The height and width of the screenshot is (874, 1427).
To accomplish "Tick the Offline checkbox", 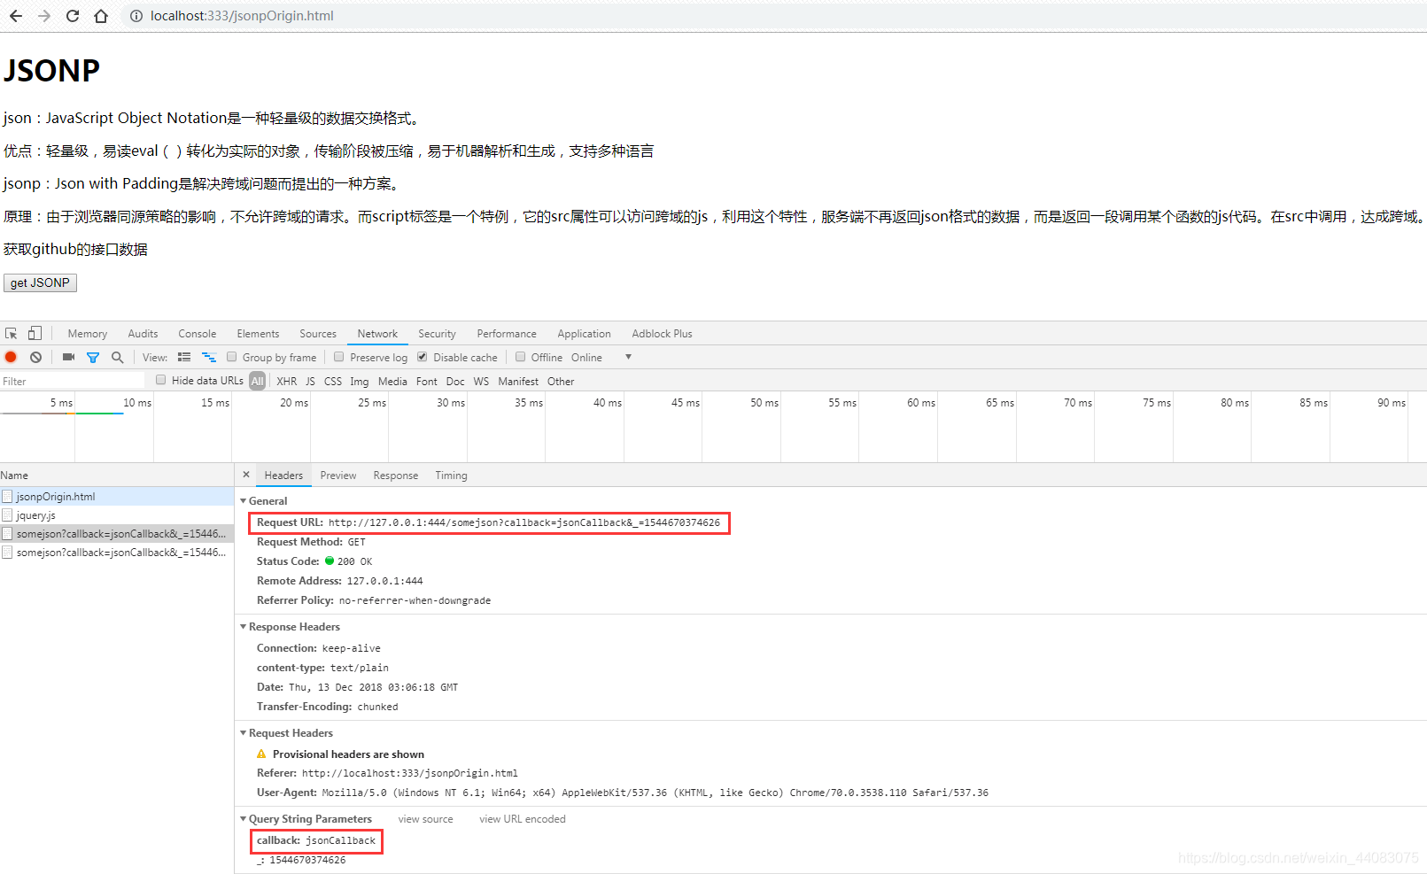I will click(520, 357).
